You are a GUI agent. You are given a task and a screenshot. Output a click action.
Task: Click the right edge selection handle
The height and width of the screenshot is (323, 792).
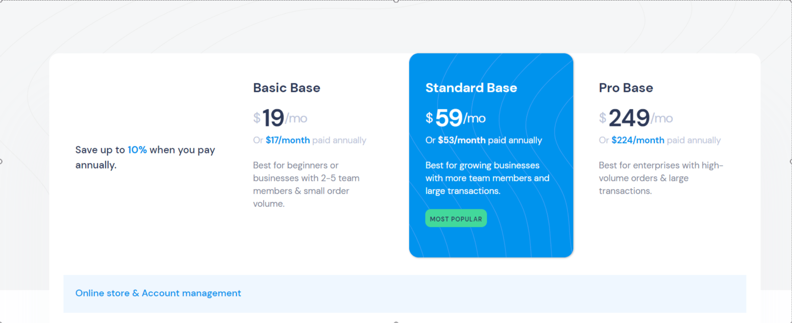click(x=791, y=161)
